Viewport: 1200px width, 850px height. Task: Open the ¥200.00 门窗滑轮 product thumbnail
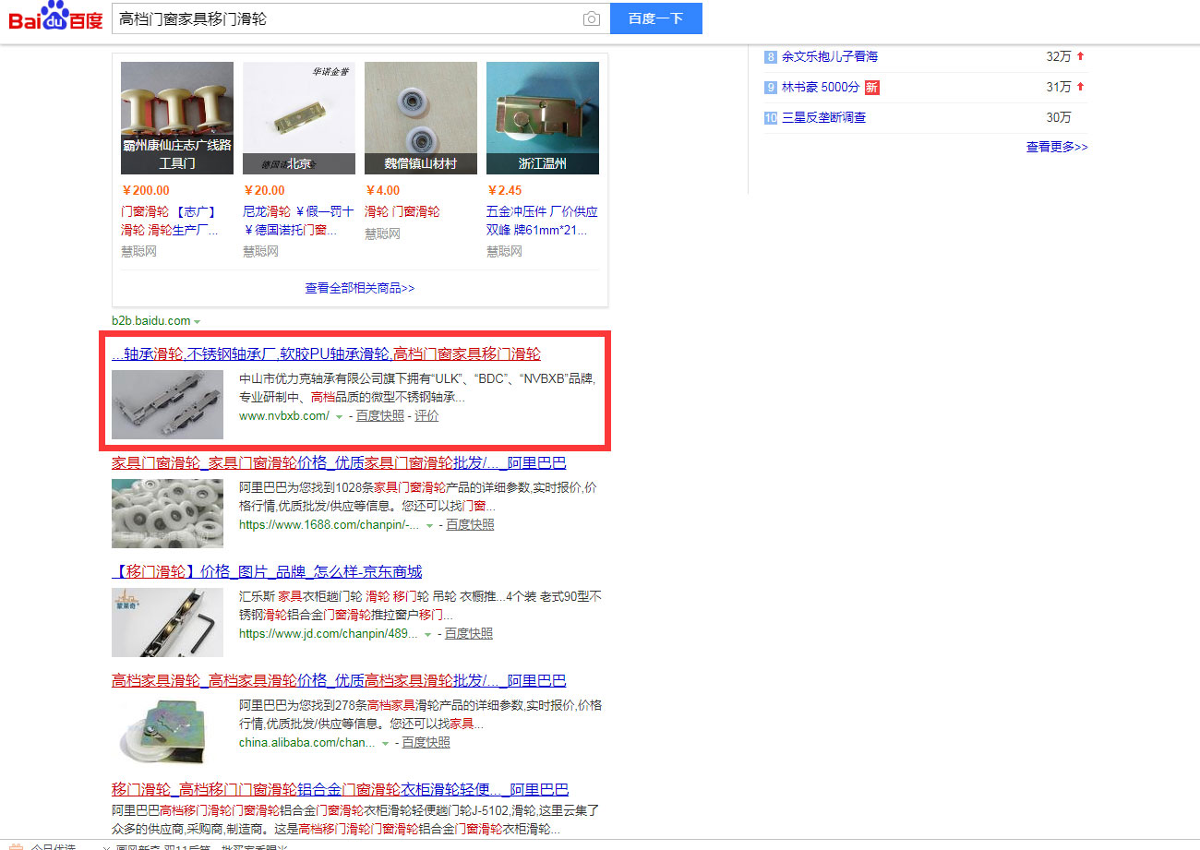177,118
